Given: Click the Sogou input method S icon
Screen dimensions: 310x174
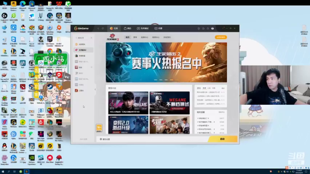Looking at the screenshot, I should (287, 168).
